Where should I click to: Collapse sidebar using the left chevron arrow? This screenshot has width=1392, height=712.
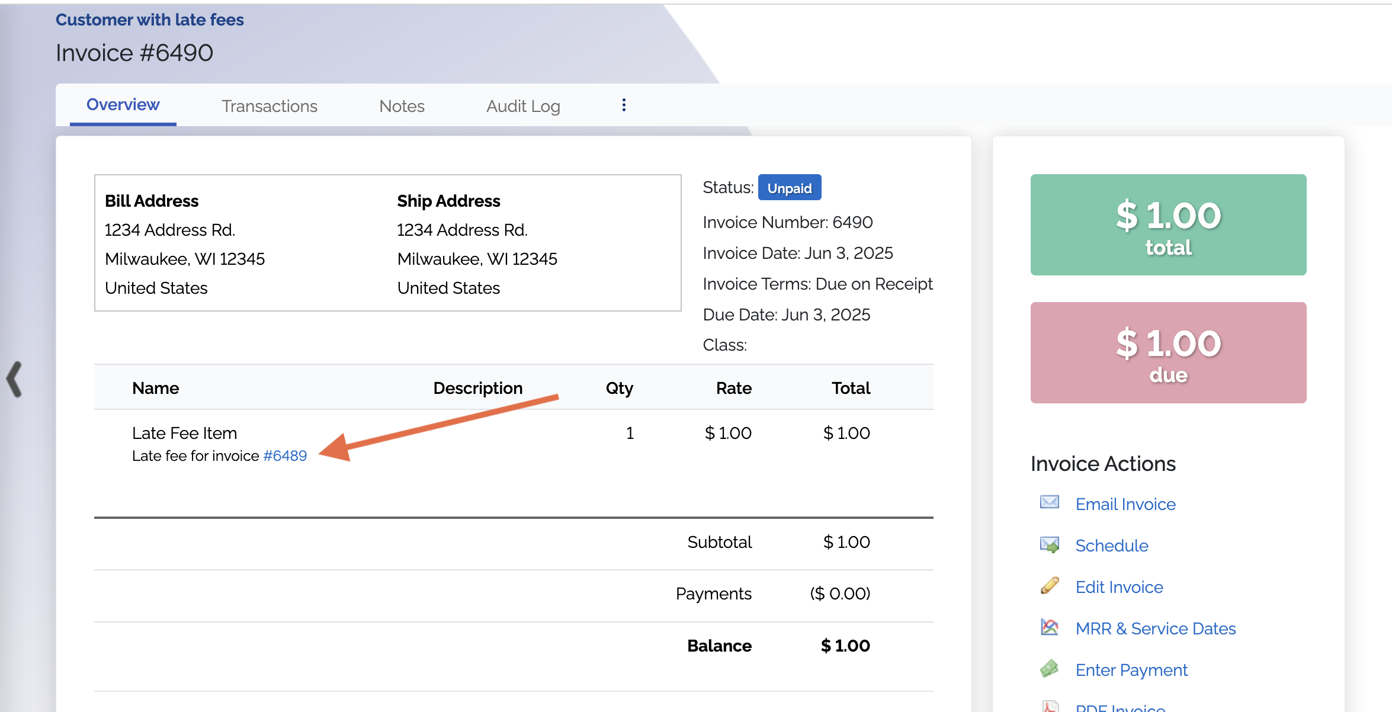(x=15, y=379)
